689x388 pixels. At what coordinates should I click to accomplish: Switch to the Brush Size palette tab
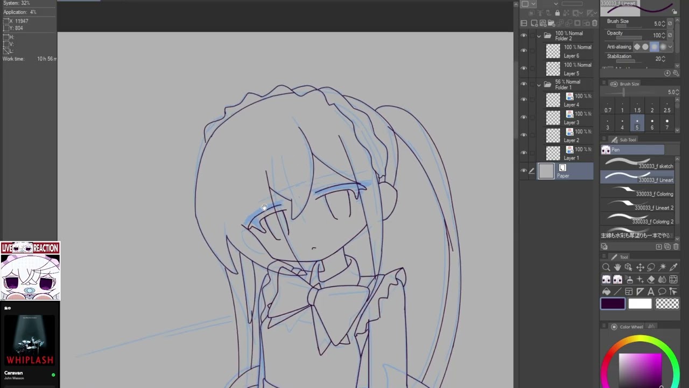pos(625,84)
